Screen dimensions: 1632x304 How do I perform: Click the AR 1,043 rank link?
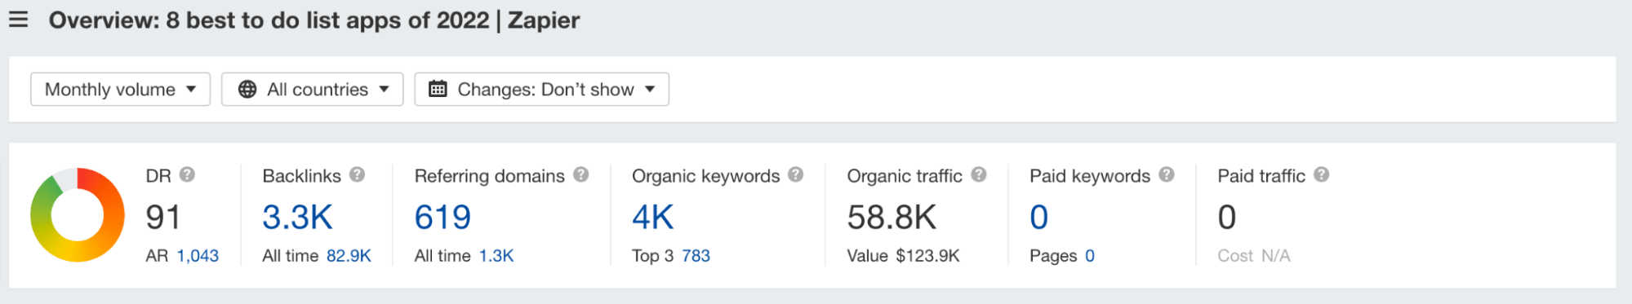point(198,256)
